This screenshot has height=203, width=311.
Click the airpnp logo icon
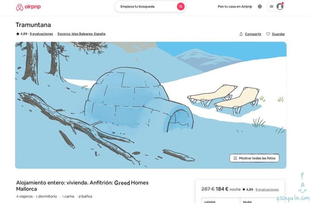coord(20,8)
